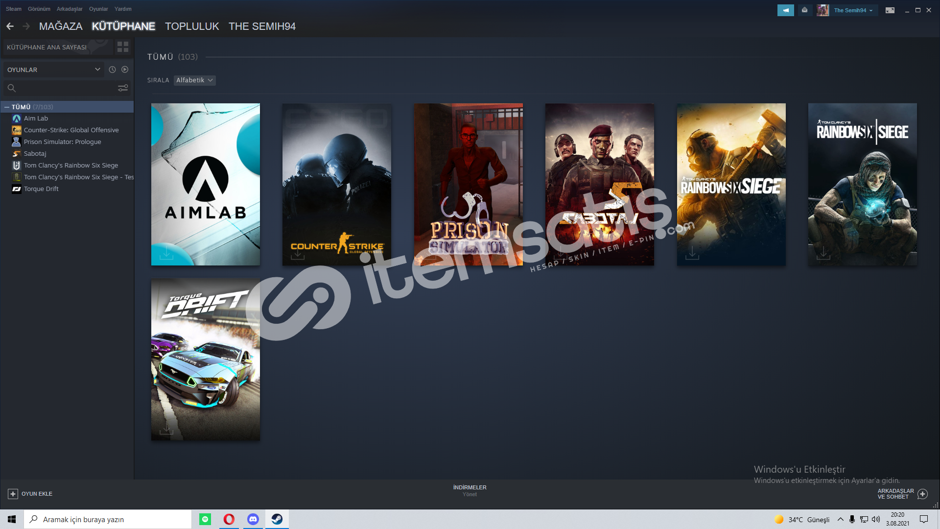Select Sabotaj in the sidebar

pos(35,154)
